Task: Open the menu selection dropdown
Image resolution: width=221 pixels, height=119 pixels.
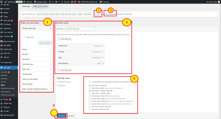Action: pyautogui.click(x=65, y=14)
